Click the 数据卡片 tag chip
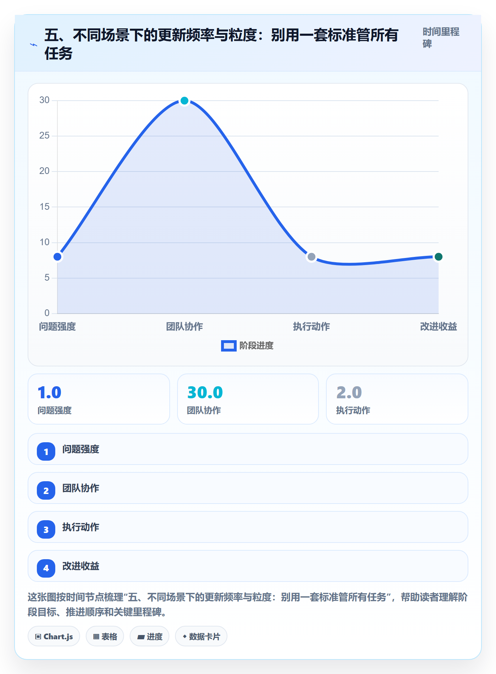The height and width of the screenshot is (674, 496). (201, 636)
